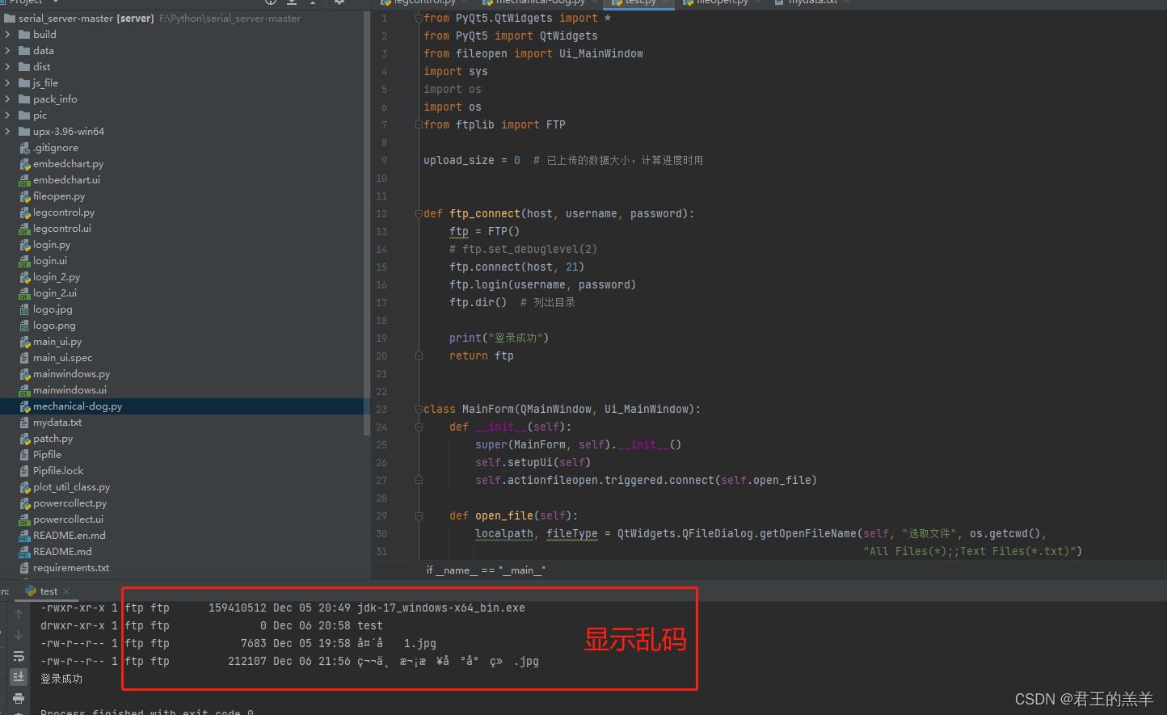This screenshot has height=715, width=1167.
Task: Switch to the mydata.txt editor tab
Action: click(812, 3)
